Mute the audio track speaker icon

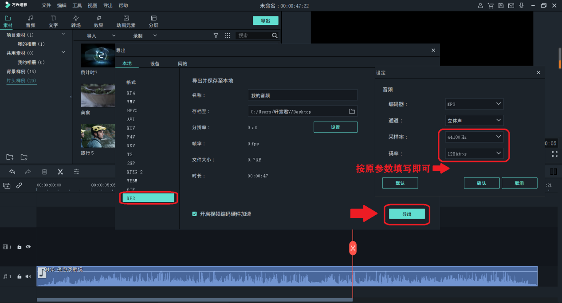click(x=28, y=276)
